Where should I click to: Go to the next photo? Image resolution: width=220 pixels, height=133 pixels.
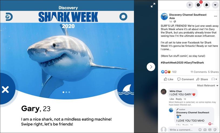click(x=151, y=67)
